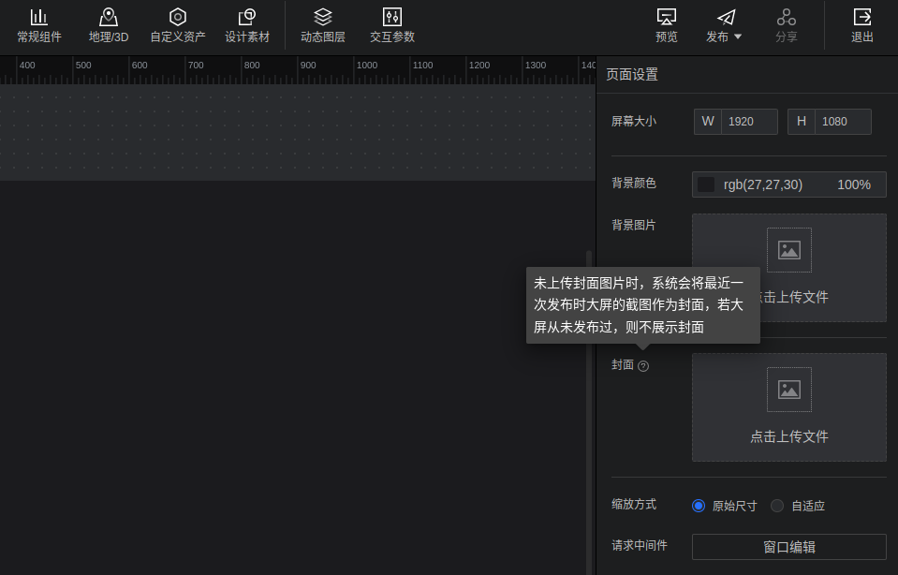Open 设计素材 design materials
898x575 pixels.
pos(247,18)
